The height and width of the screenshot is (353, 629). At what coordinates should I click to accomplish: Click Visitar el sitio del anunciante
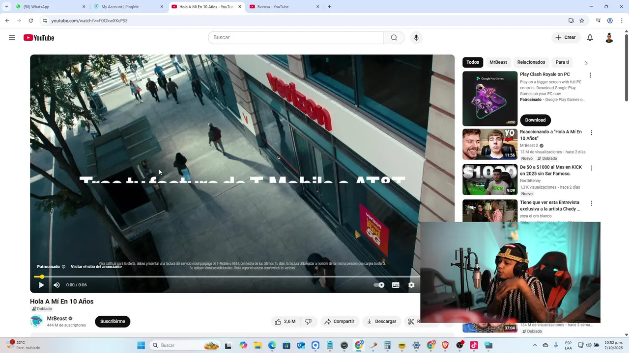coord(96,267)
